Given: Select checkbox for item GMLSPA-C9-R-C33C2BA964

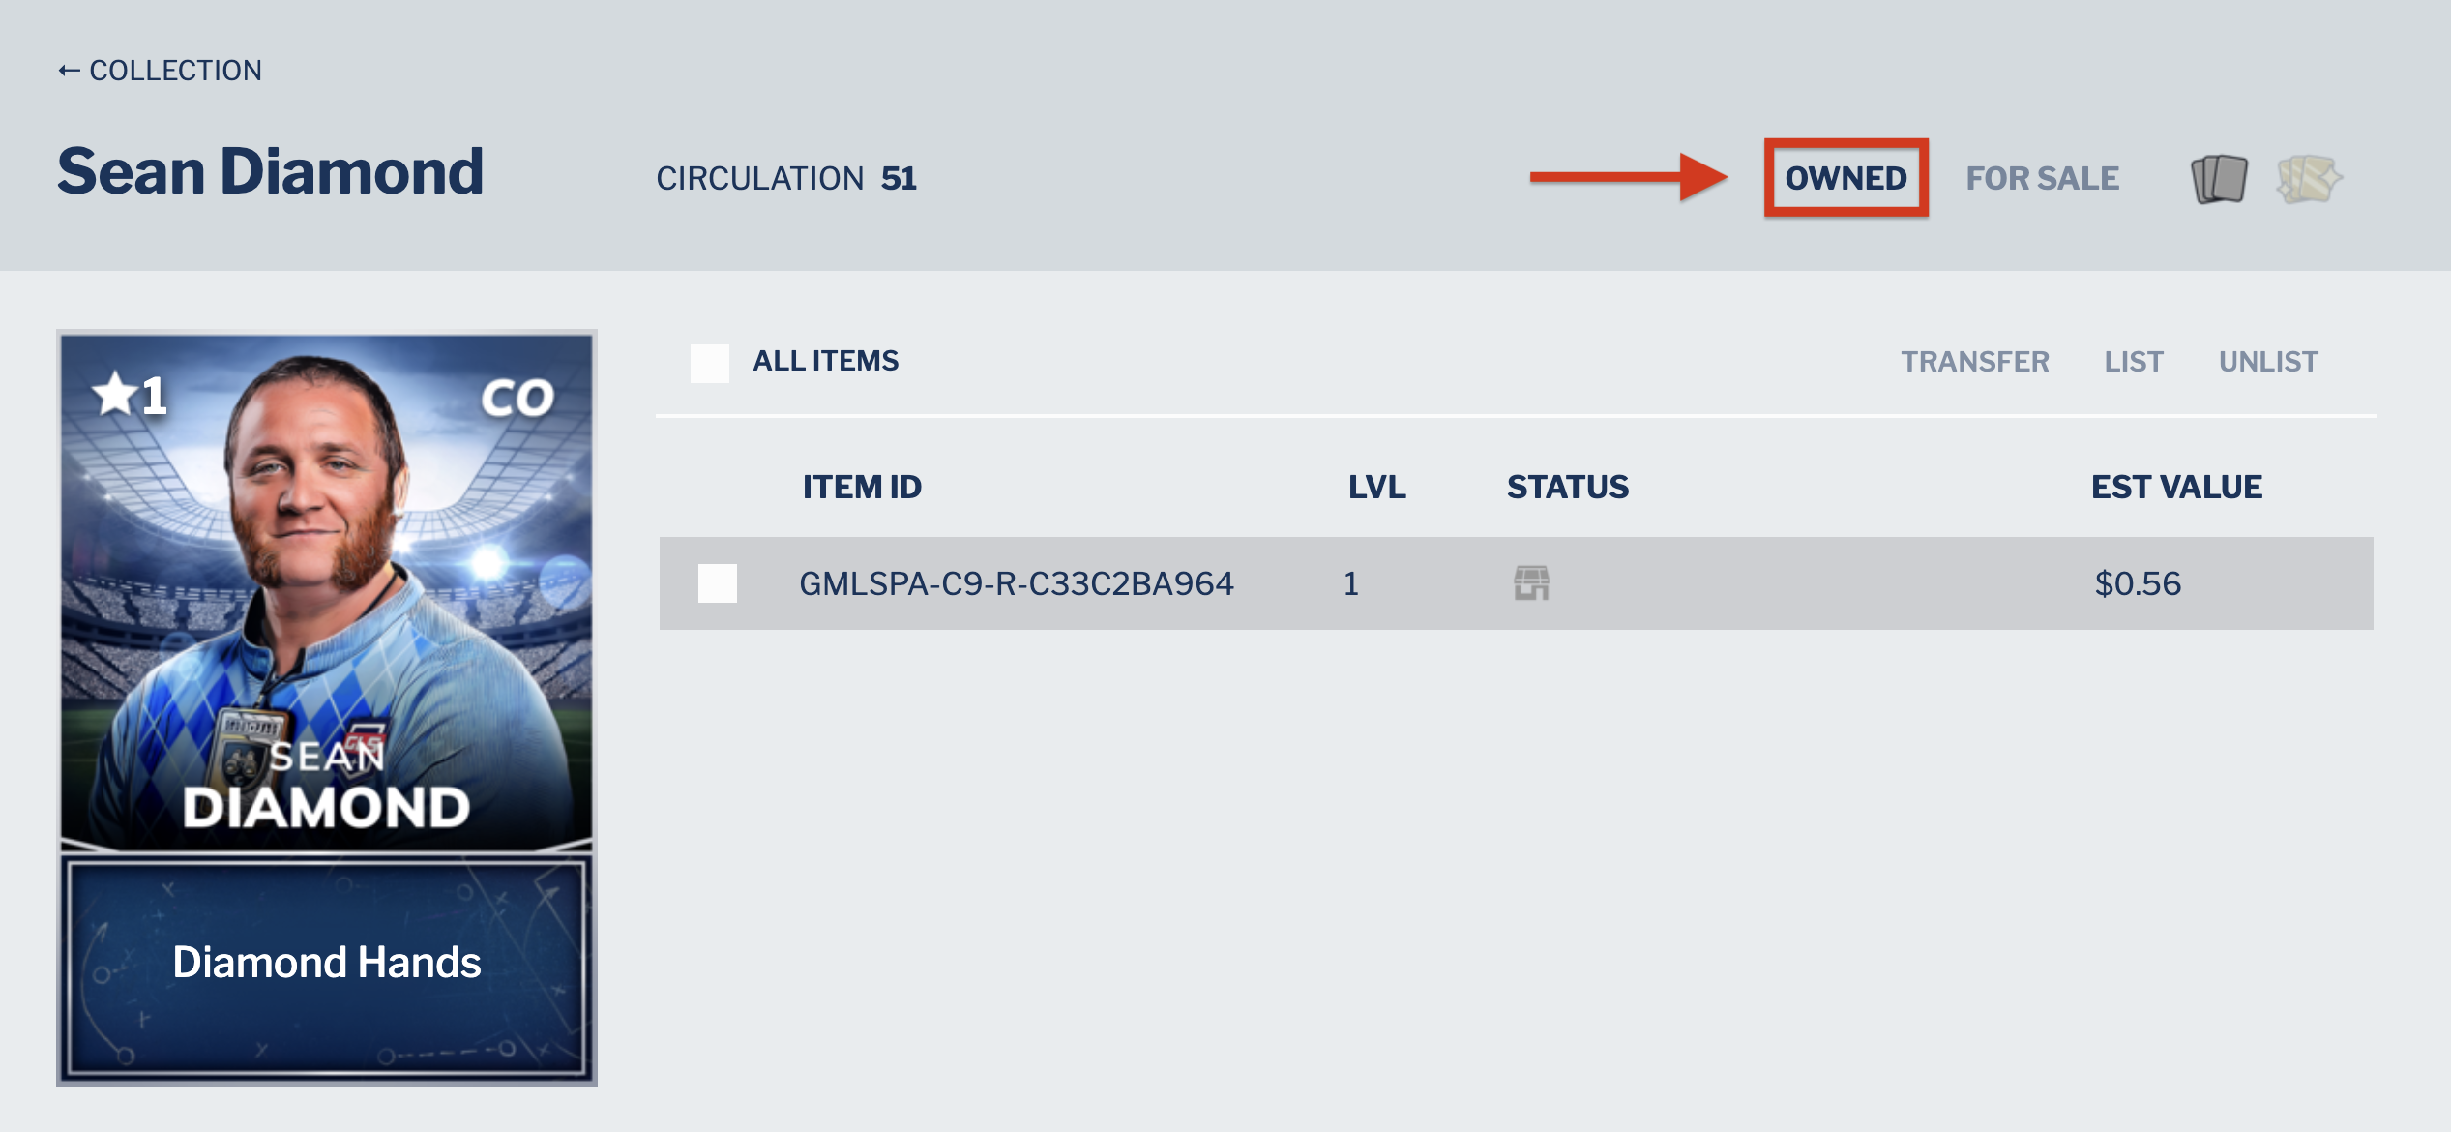Looking at the screenshot, I should [x=718, y=583].
